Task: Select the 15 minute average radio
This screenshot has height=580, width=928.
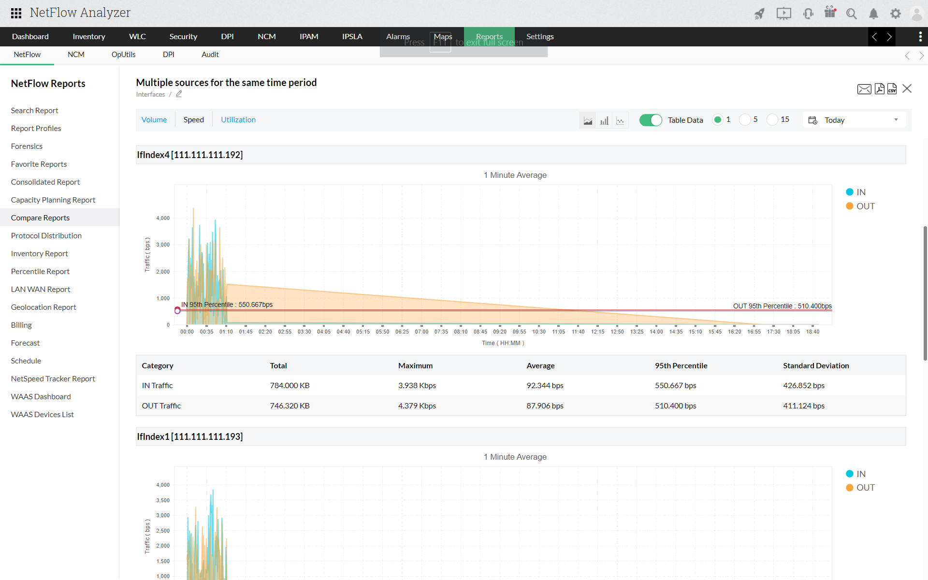Action: pyautogui.click(x=772, y=120)
